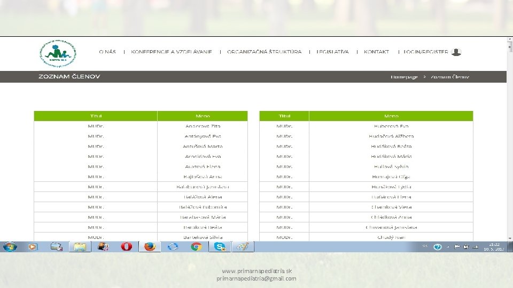The height and width of the screenshot is (288, 513).
Task: Select member Balážová Ľubomíra
Action: (203, 207)
